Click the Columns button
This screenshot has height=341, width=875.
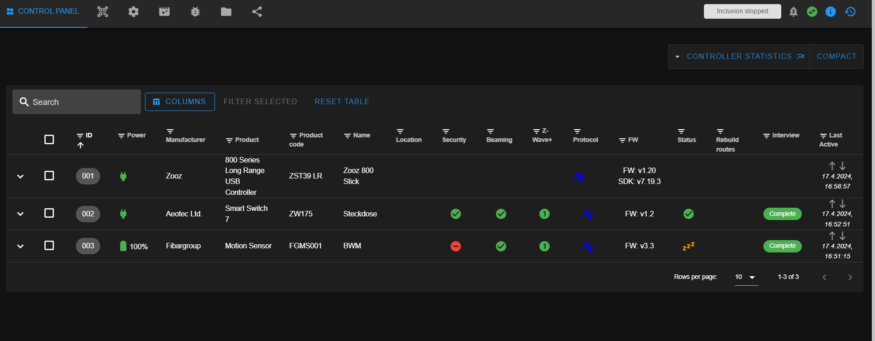180,102
